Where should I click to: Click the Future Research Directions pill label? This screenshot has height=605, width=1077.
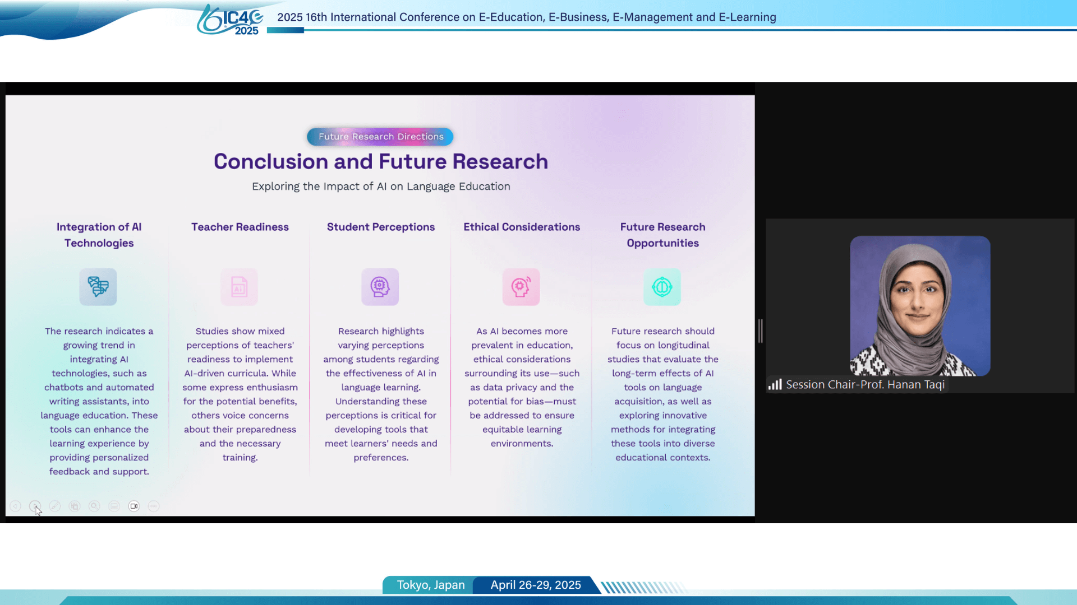point(380,137)
